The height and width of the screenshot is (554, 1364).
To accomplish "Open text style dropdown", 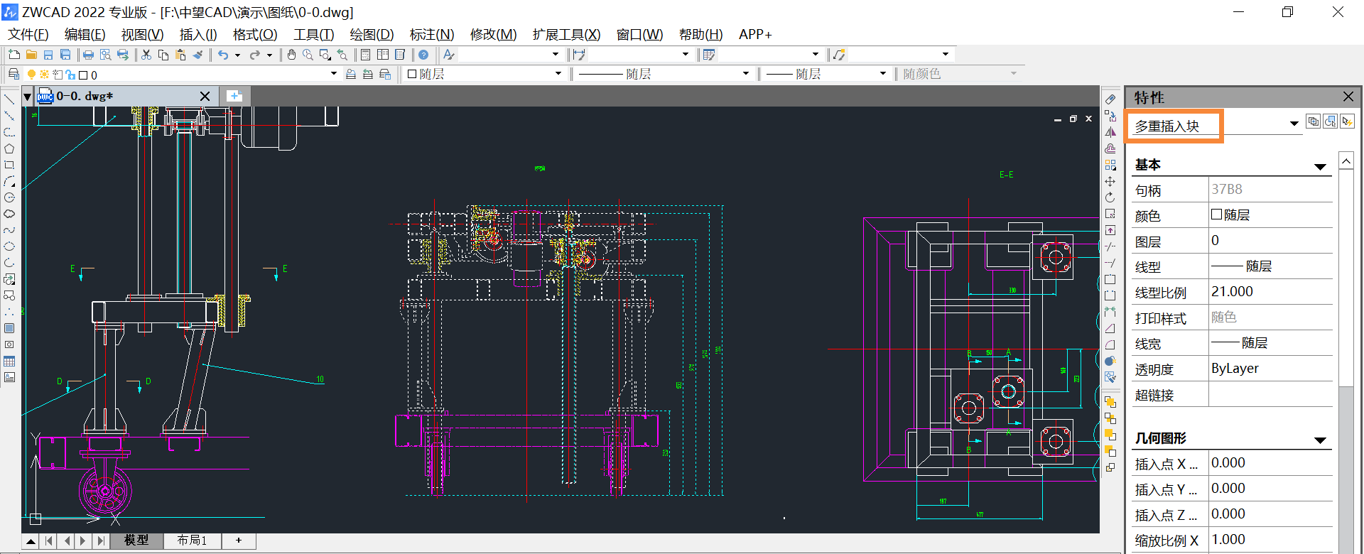I will (x=556, y=55).
